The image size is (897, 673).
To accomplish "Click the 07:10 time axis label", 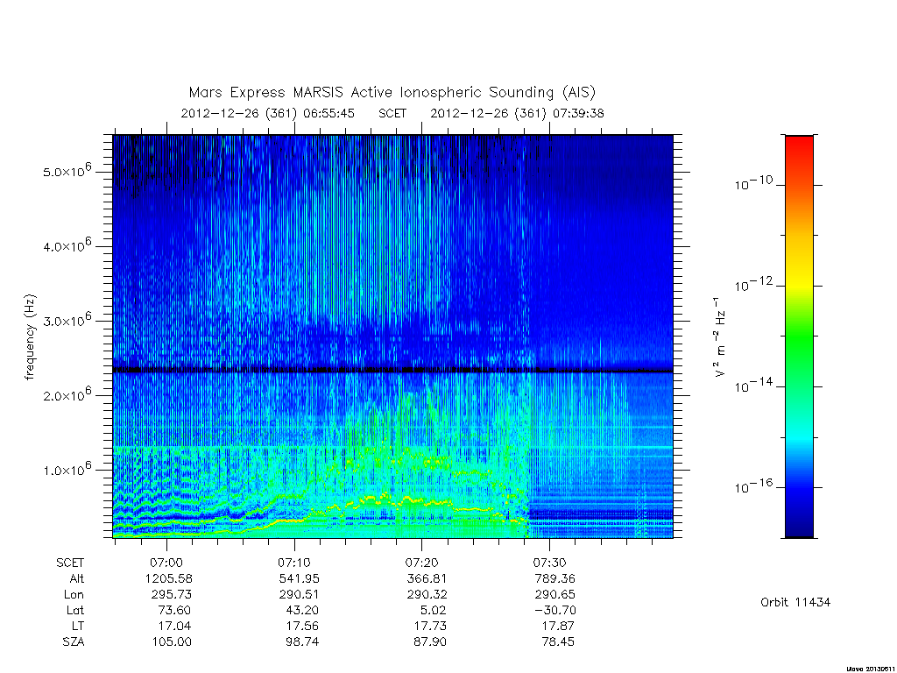I will 294,563.
